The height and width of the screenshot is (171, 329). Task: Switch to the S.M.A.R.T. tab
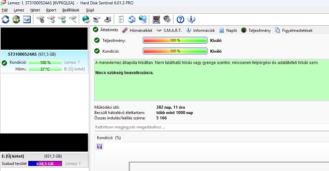pos(169,30)
